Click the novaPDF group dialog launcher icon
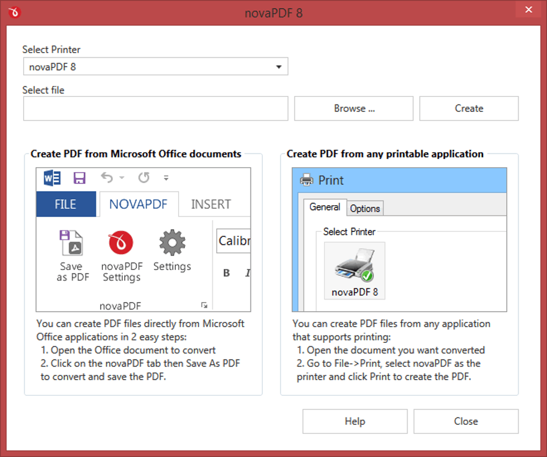The width and height of the screenshot is (547, 457). click(204, 305)
